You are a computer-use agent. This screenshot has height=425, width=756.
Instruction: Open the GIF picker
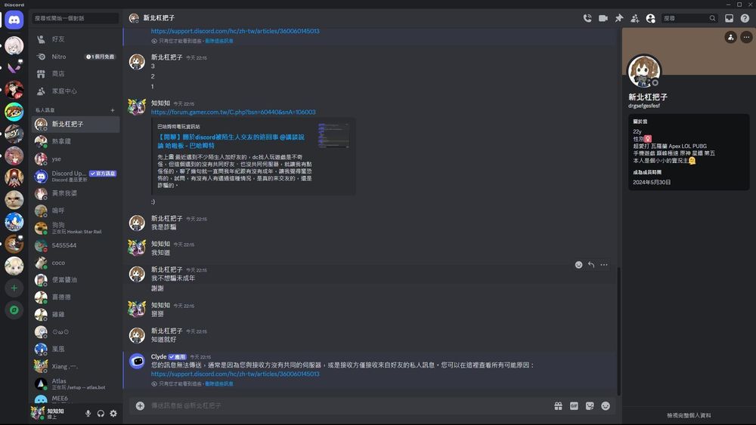click(x=574, y=405)
